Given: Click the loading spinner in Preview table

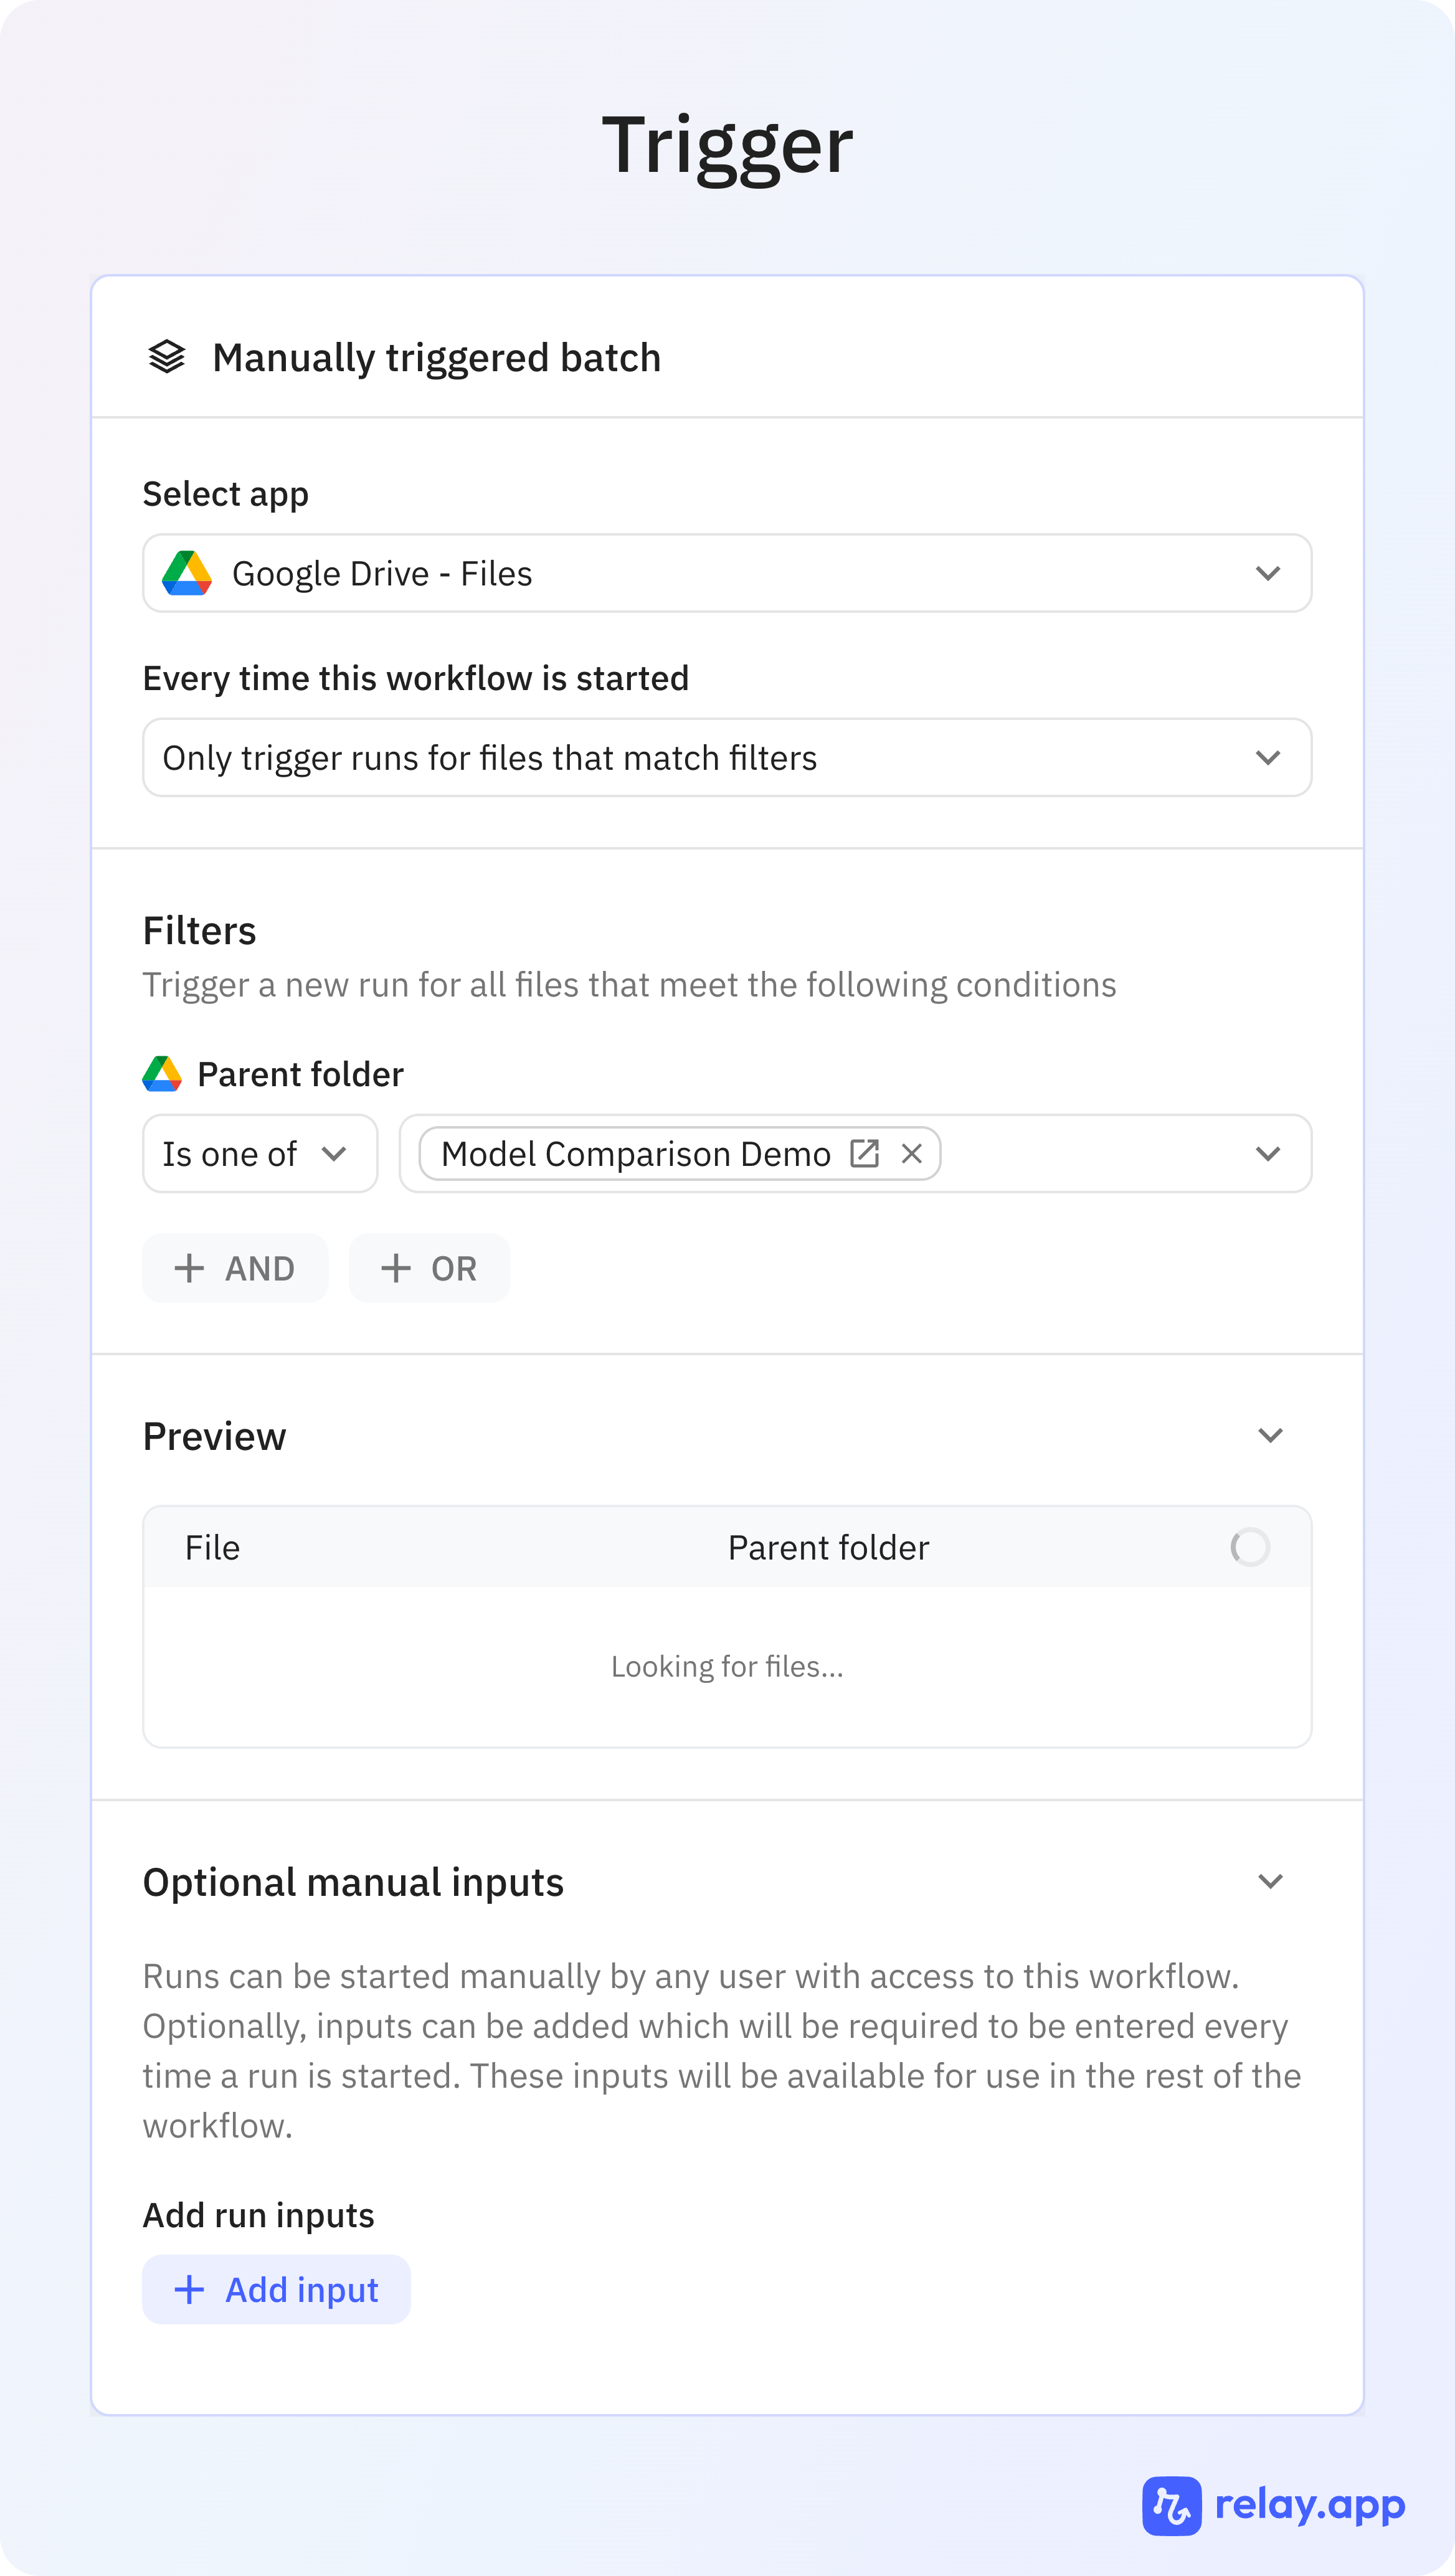Looking at the screenshot, I should (1250, 1547).
